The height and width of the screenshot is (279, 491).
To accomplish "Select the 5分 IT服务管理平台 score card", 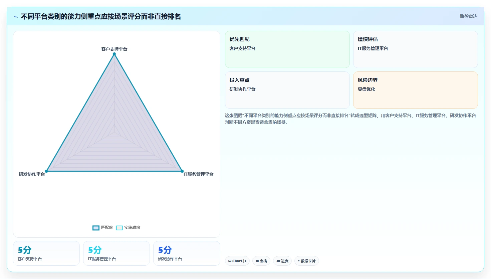I will 116,253.
